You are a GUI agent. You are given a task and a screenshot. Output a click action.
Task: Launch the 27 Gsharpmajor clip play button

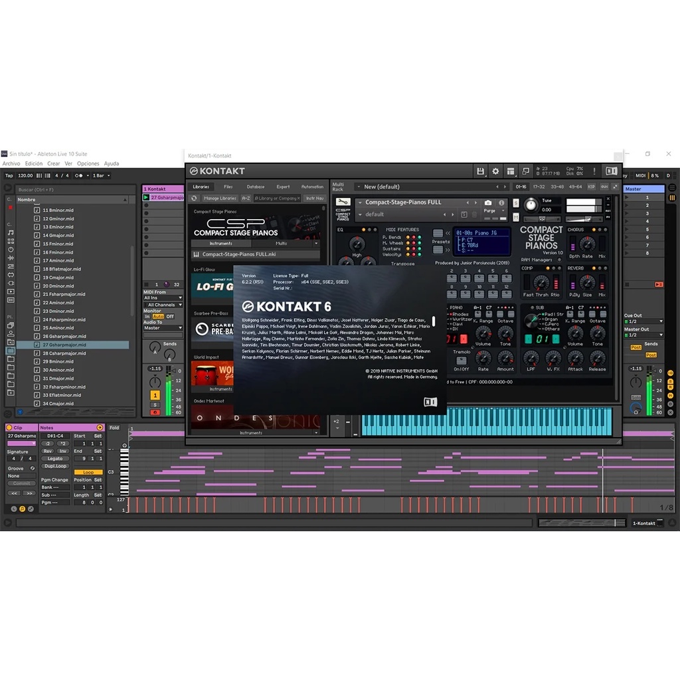147,197
